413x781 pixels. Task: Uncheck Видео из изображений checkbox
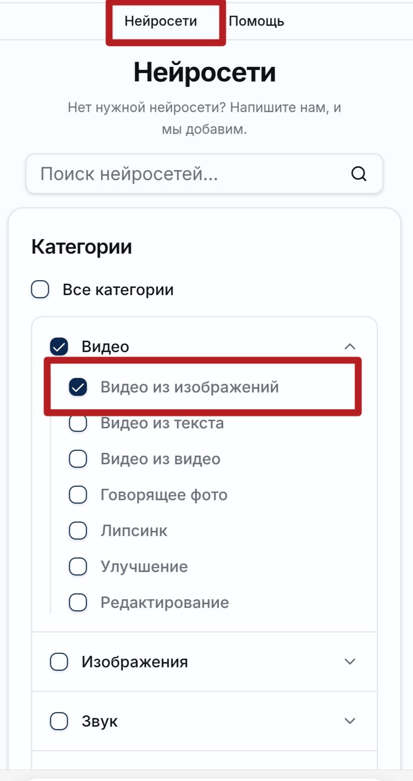tap(78, 387)
